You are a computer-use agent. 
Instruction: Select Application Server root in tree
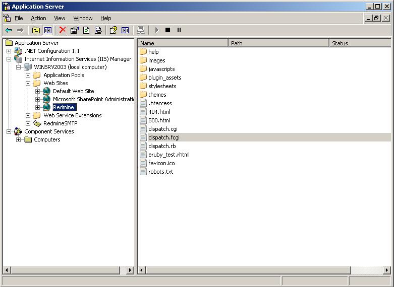coord(36,43)
